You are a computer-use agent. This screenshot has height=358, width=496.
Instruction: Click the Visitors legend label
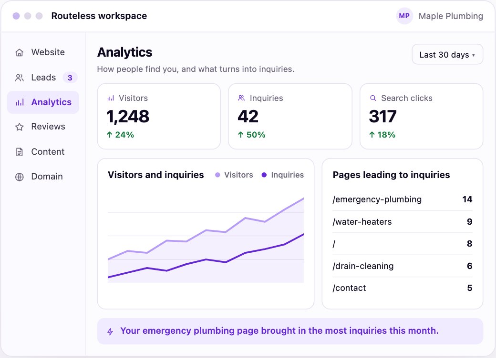(x=238, y=175)
